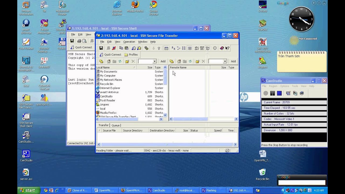The width and height of the screenshot is (345, 194).
Task: Enable Binary transfer mode (010 101)
Action: pyautogui.click(x=202, y=48)
